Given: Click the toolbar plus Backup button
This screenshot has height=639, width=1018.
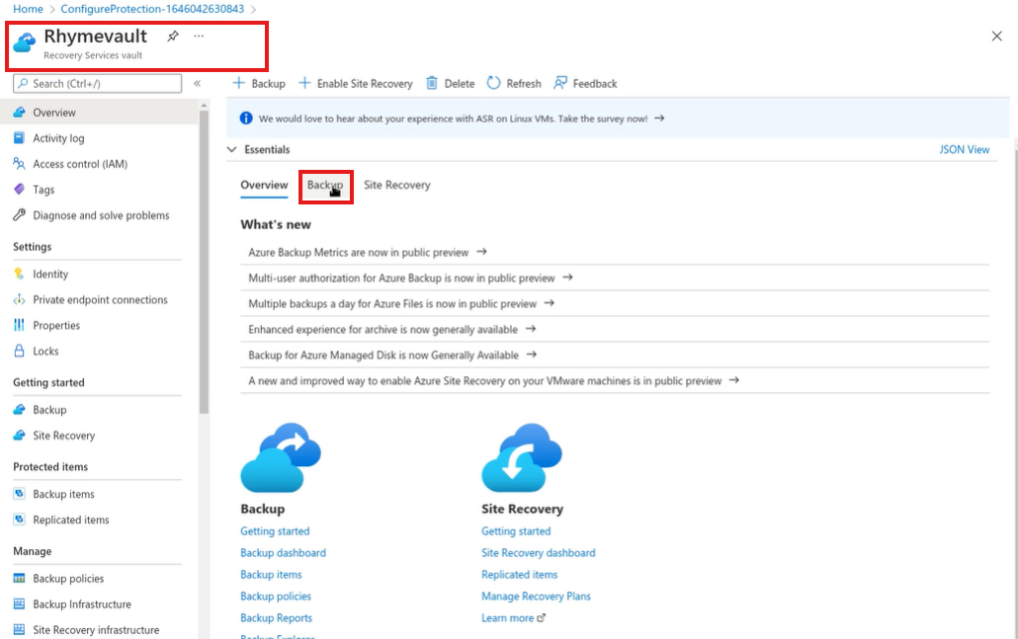Looking at the screenshot, I should (x=259, y=84).
